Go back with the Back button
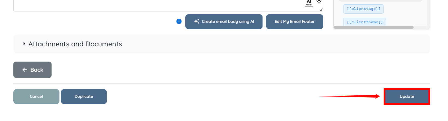Screen dimensions: 448x121 32,70
